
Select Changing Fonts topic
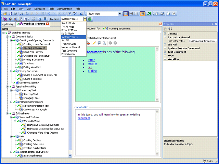coord(31,98)
